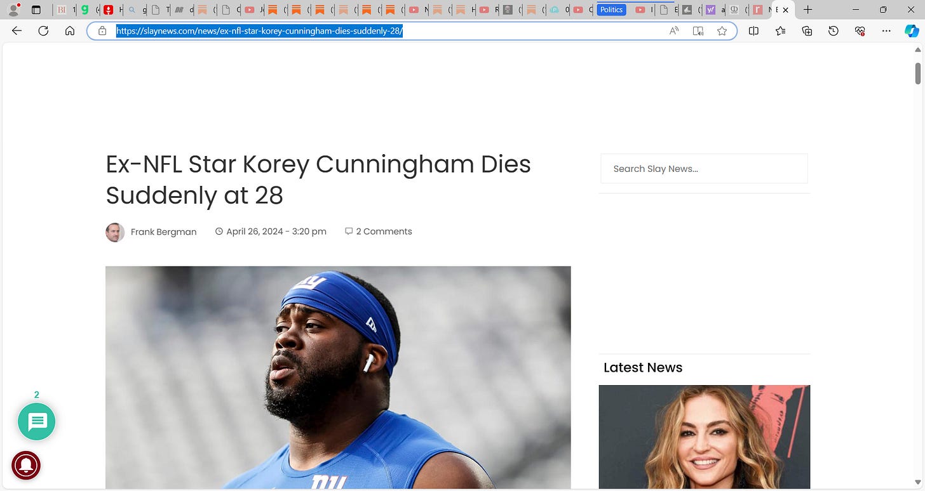Open a new tab with plus button
925x491 pixels.
pyautogui.click(x=807, y=10)
